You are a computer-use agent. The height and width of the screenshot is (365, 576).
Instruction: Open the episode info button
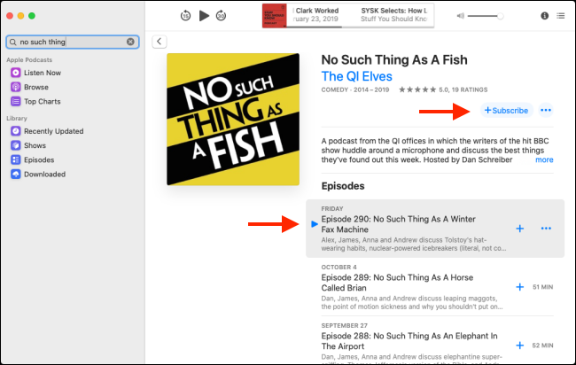pos(544,15)
